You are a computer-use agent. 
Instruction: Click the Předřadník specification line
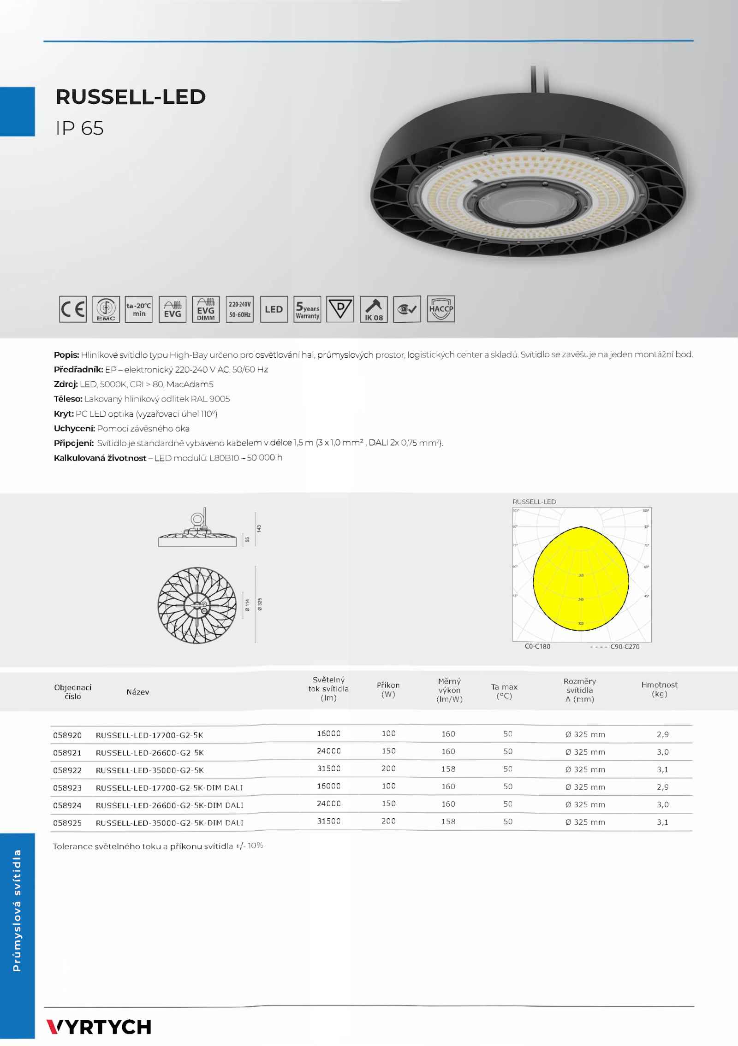click(161, 369)
